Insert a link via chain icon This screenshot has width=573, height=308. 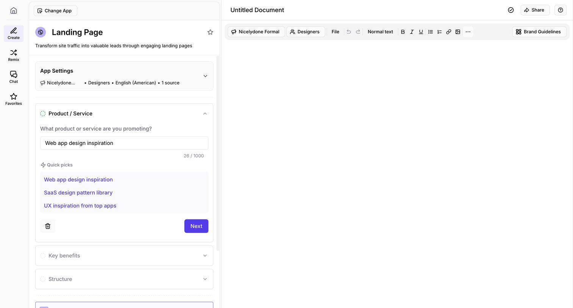[x=449, y=32]
